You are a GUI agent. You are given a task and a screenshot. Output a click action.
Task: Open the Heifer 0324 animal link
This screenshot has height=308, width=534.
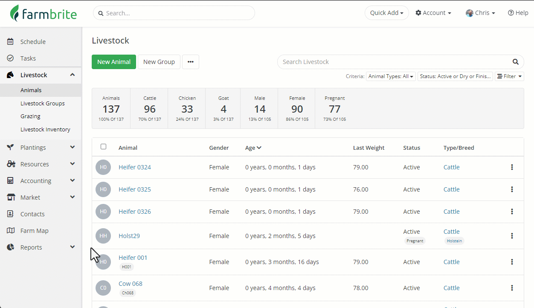pos(135,167)
